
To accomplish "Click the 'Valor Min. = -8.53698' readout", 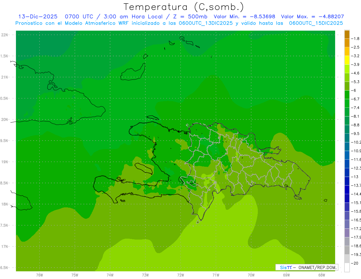I will (x=244, y=17).
